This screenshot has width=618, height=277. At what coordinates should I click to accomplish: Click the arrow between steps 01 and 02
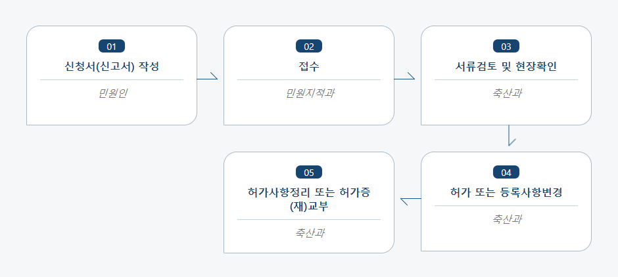(x=207, y=76)
